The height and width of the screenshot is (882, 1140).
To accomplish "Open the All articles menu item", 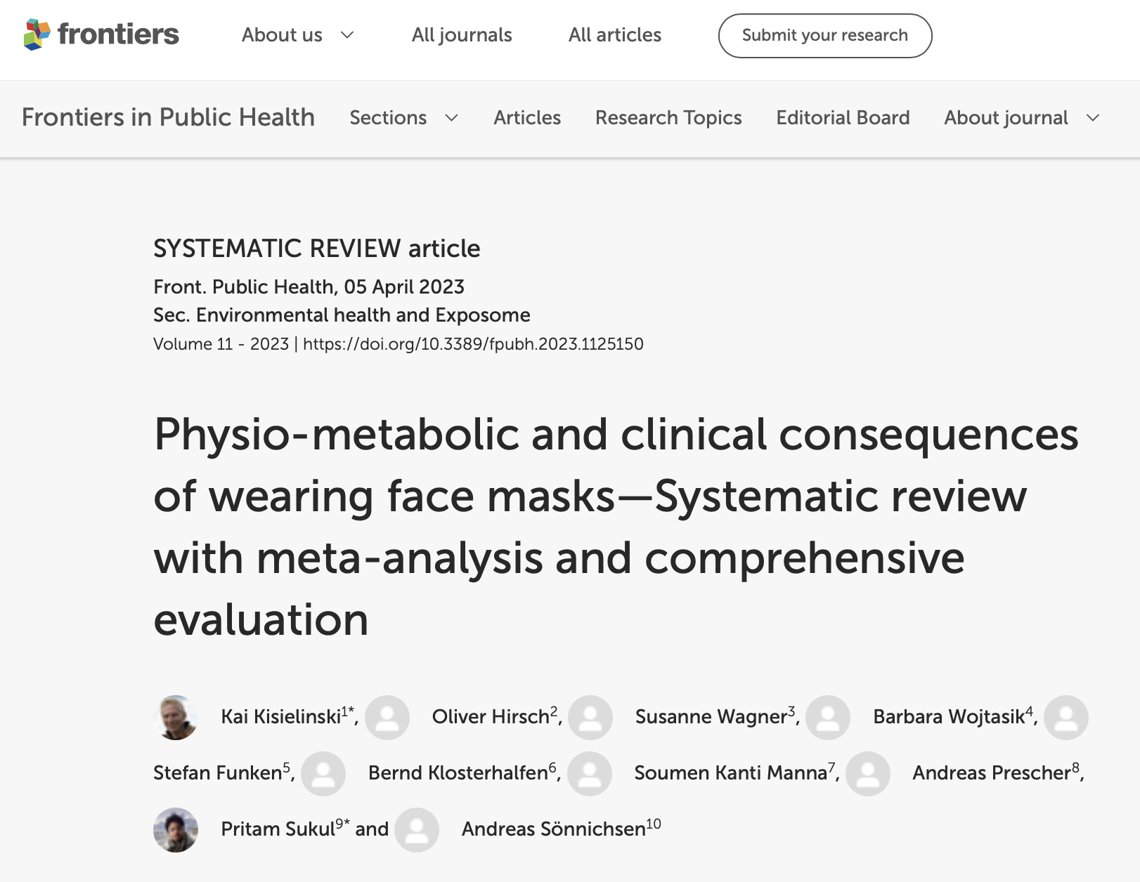I will [x=615, y=35].
